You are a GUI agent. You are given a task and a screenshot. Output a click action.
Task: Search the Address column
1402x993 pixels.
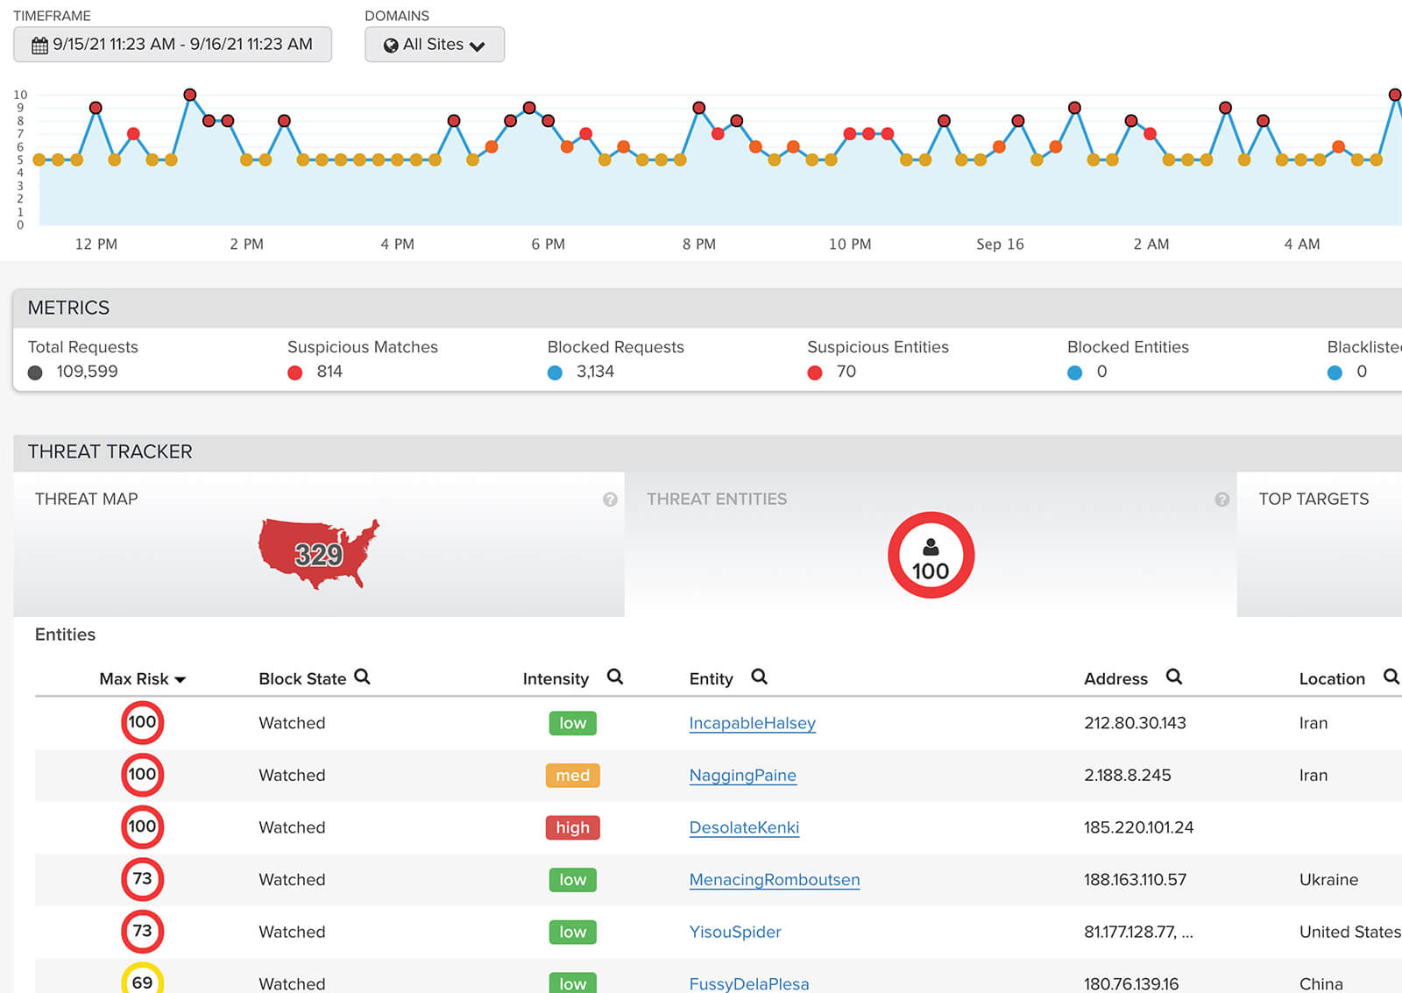(1174, 677)
